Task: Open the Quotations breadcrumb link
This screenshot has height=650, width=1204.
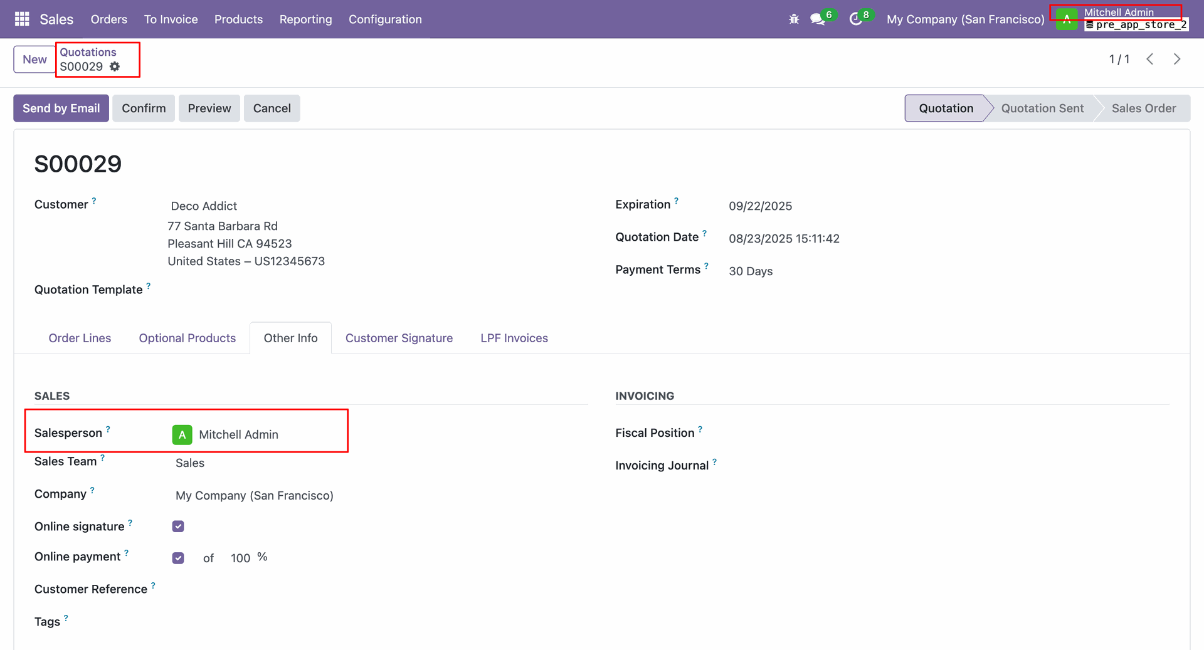Action: pos(88,52)
